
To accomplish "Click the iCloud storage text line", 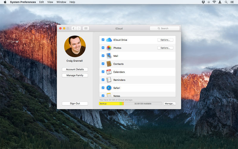I will 116,100.
